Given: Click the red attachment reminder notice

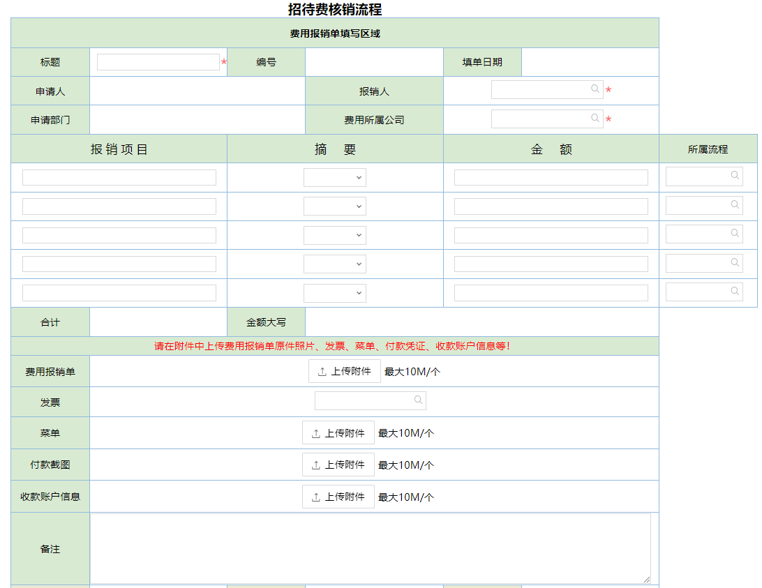Looking at the screenshot, I should (x=333, y=346).
